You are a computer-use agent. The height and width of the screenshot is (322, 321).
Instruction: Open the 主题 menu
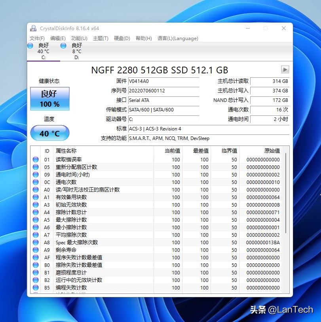click(x=101, y=38)
